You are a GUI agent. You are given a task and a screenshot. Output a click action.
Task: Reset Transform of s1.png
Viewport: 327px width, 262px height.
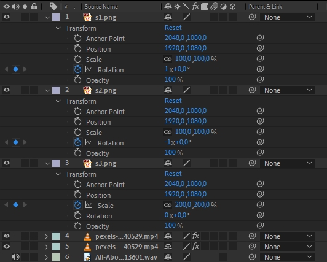pos(173,28)
